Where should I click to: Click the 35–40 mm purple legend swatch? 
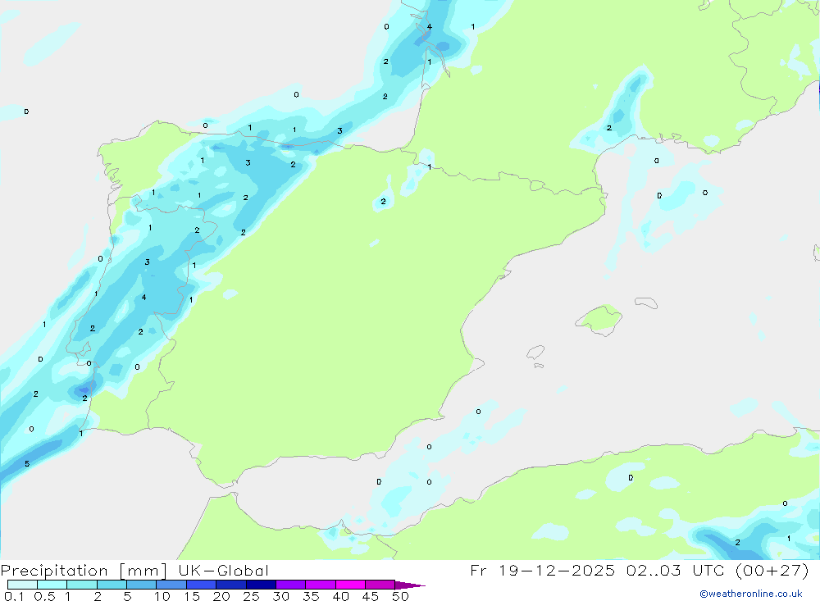point(321,585)
